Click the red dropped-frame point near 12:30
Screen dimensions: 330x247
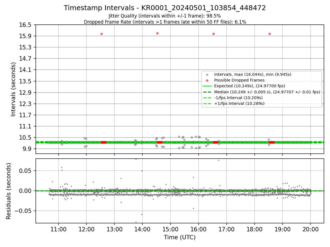click(101, 34)
